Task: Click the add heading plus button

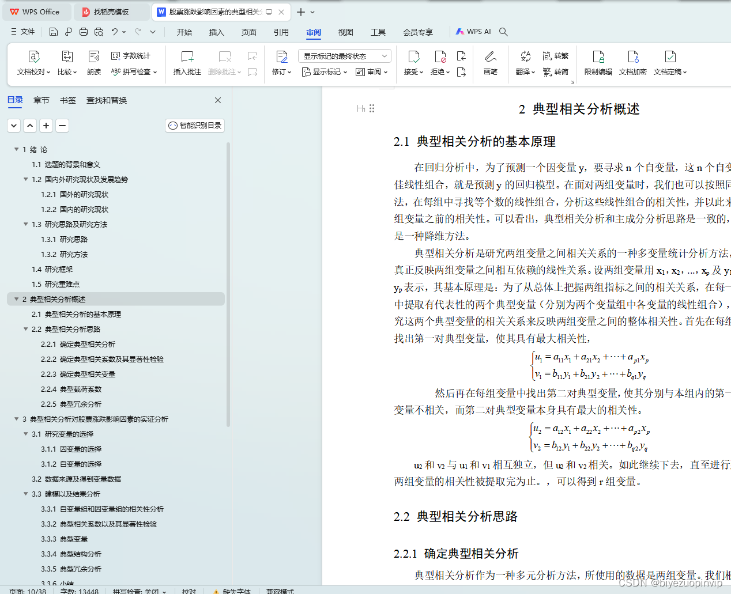Action: 46,125
